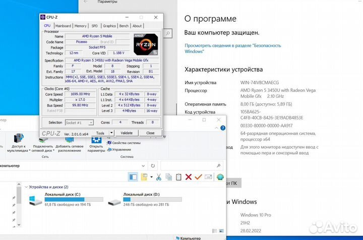Open the About tab in CPU-Z
This screenshot has height=240, width=363.
point(137,26)
